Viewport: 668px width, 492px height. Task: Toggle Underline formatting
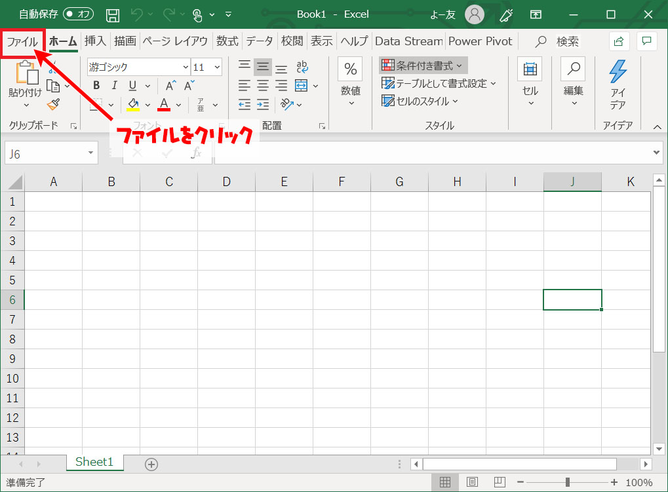[x=132, y=86]
